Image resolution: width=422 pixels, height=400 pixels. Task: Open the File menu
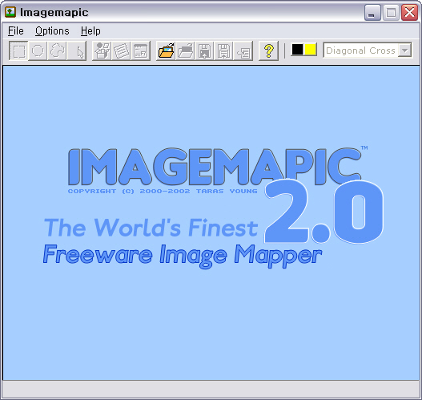click(16, 31)
